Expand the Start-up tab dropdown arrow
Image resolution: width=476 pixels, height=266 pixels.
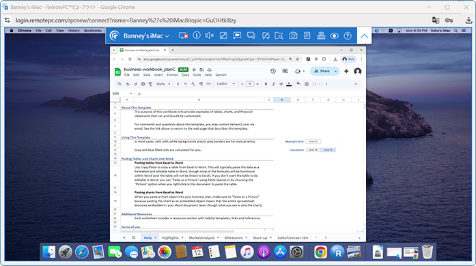coord(271,238)
